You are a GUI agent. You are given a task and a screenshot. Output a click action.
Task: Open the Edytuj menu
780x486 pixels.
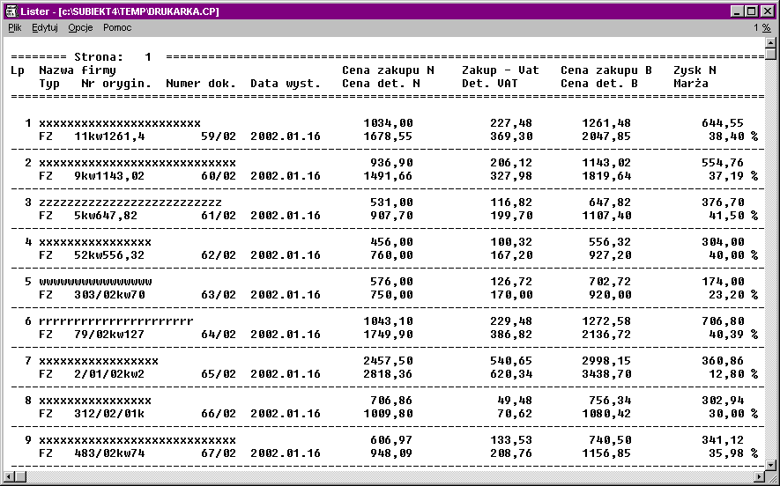pyautogui.click(x=45, y=28)
